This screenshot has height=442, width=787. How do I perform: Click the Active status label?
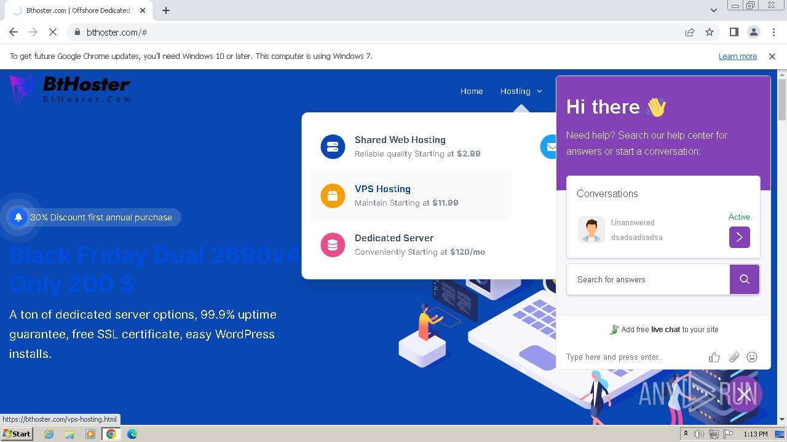[x=739, y=217]
